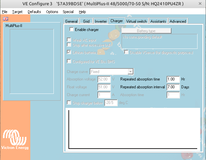Click the Charge current field

[104, 95]
